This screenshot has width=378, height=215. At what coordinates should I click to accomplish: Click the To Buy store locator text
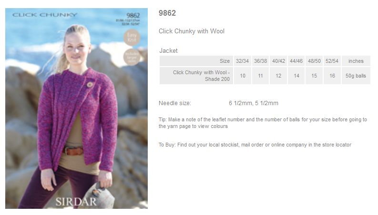255,145
